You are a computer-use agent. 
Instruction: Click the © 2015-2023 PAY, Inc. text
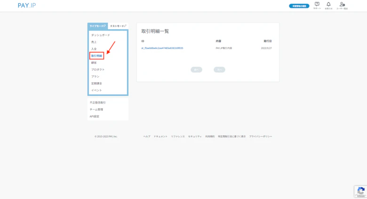106,137
